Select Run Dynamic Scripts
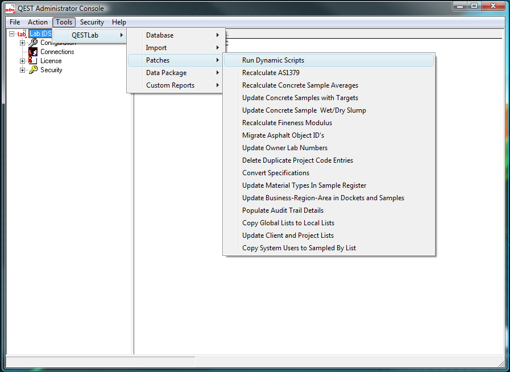 tap(273, 60)
